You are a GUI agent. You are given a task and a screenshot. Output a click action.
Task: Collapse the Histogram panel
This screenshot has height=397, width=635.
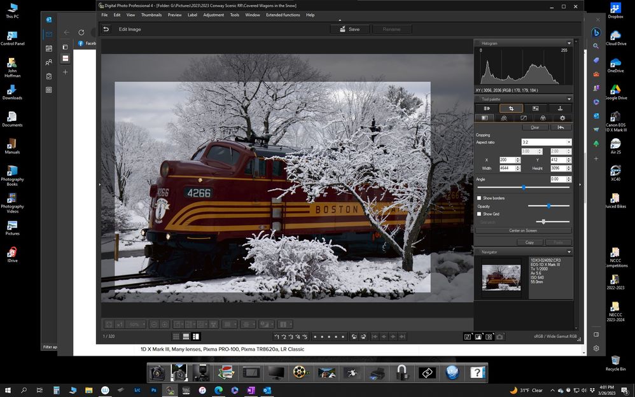pos(569,43)
